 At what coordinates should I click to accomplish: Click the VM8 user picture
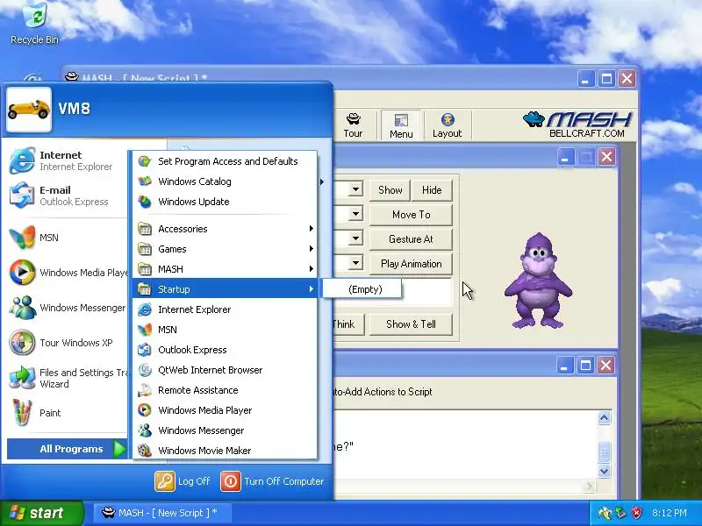click(x=29, y=109)
